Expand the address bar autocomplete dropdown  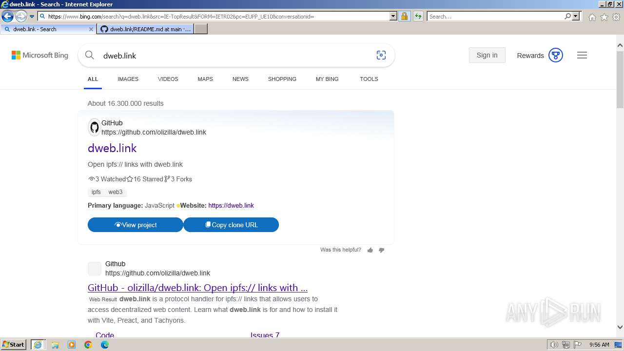pyautogui.click(x=393, y=17)
